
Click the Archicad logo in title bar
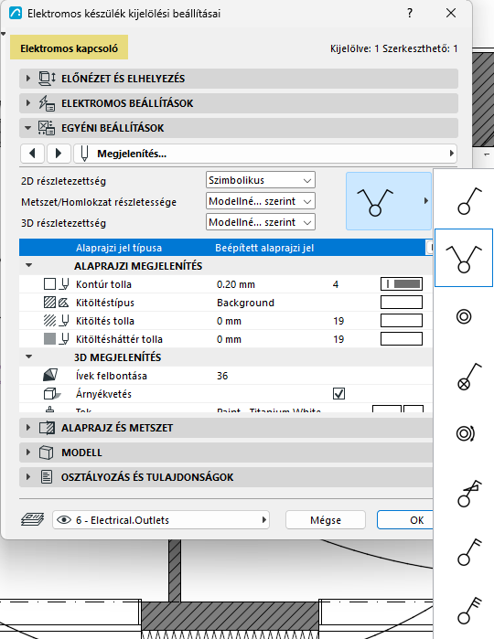(15, 13)
